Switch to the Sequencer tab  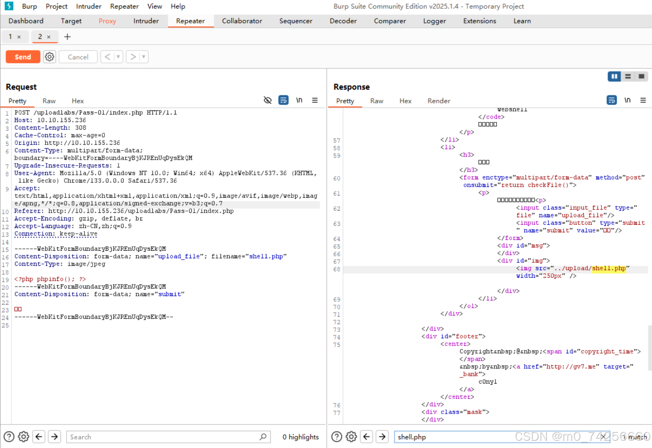click(x=296, y=21)
